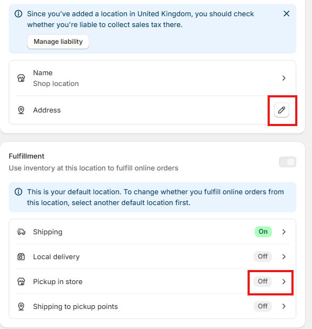Expand Shipping to pickup points chevron
This screenshot has width=312, height=329.
[x=284, y=306]
